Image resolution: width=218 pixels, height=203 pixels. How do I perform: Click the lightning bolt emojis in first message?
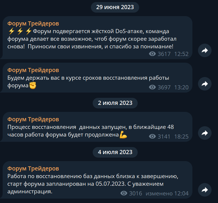pyautogui.click(x=20, y=31)
